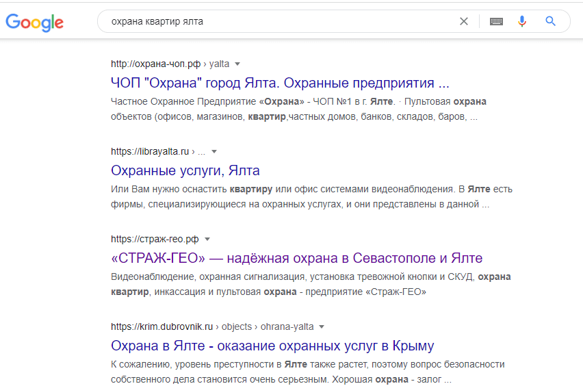
Task: Expand the arrow next to страж-гео.рф
Action: (207, 239)
